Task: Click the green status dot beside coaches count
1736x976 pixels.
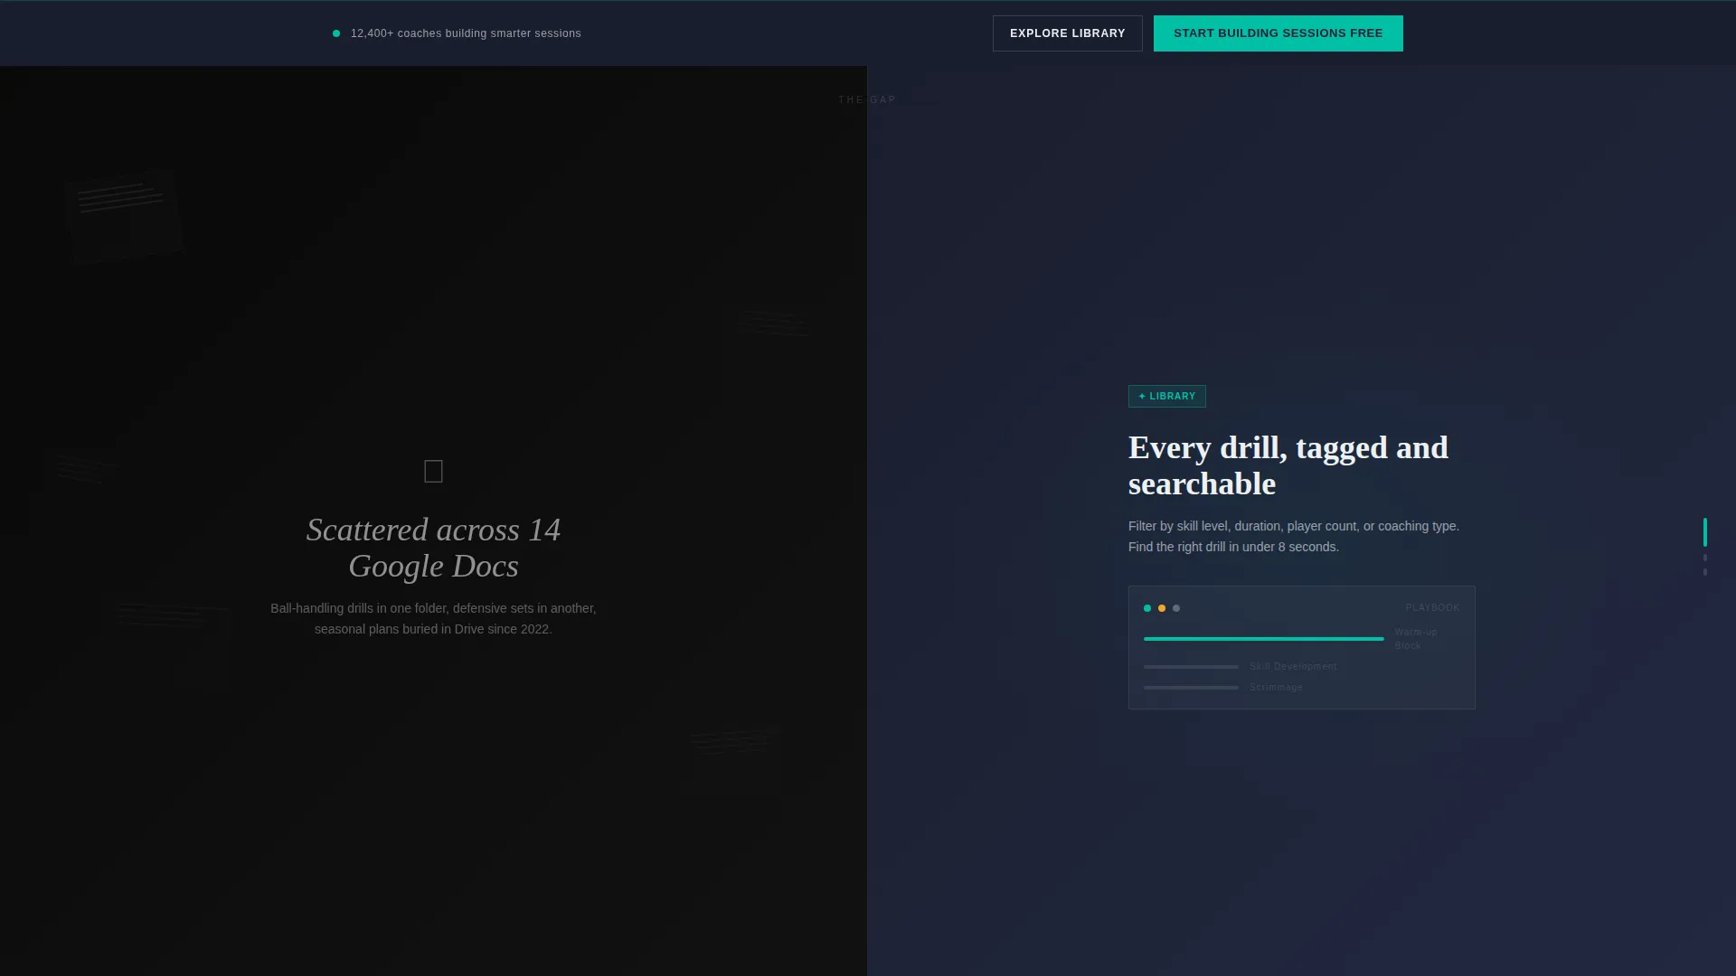Action: pyautogui.click(x=336, y=33)
